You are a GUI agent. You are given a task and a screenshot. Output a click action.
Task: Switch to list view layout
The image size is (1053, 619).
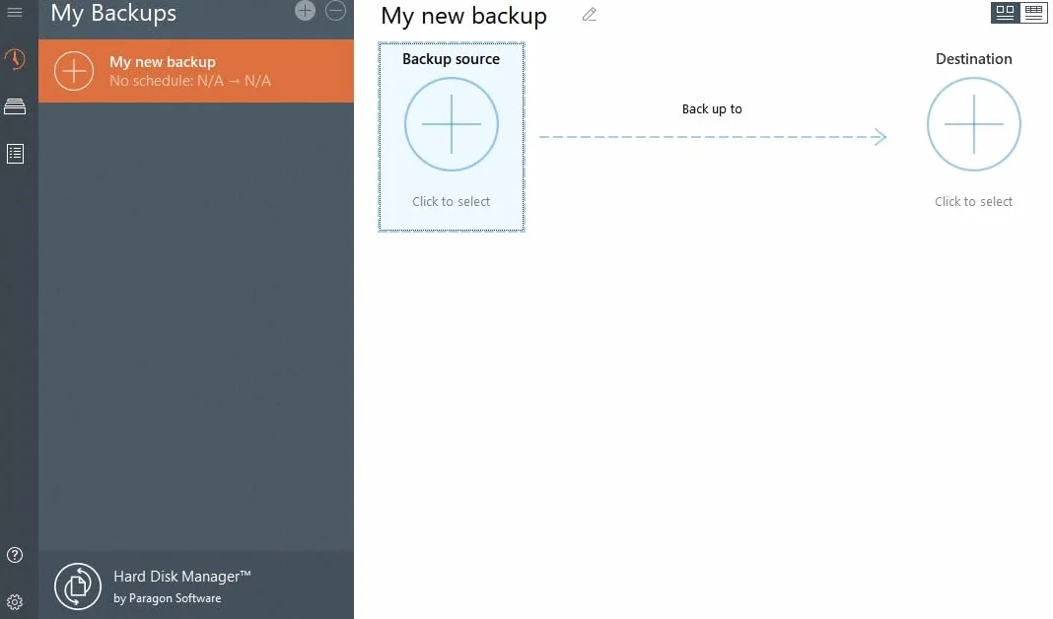(x=1033, y=13)
